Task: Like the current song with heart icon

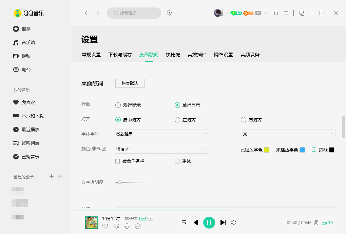Action: 105,226
